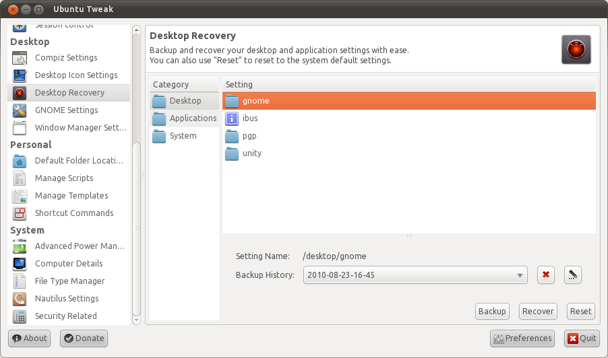Click the Default Folder Locations home icon
The width and height of the screenshot is (608, 358).
click(x=20, y=161)
